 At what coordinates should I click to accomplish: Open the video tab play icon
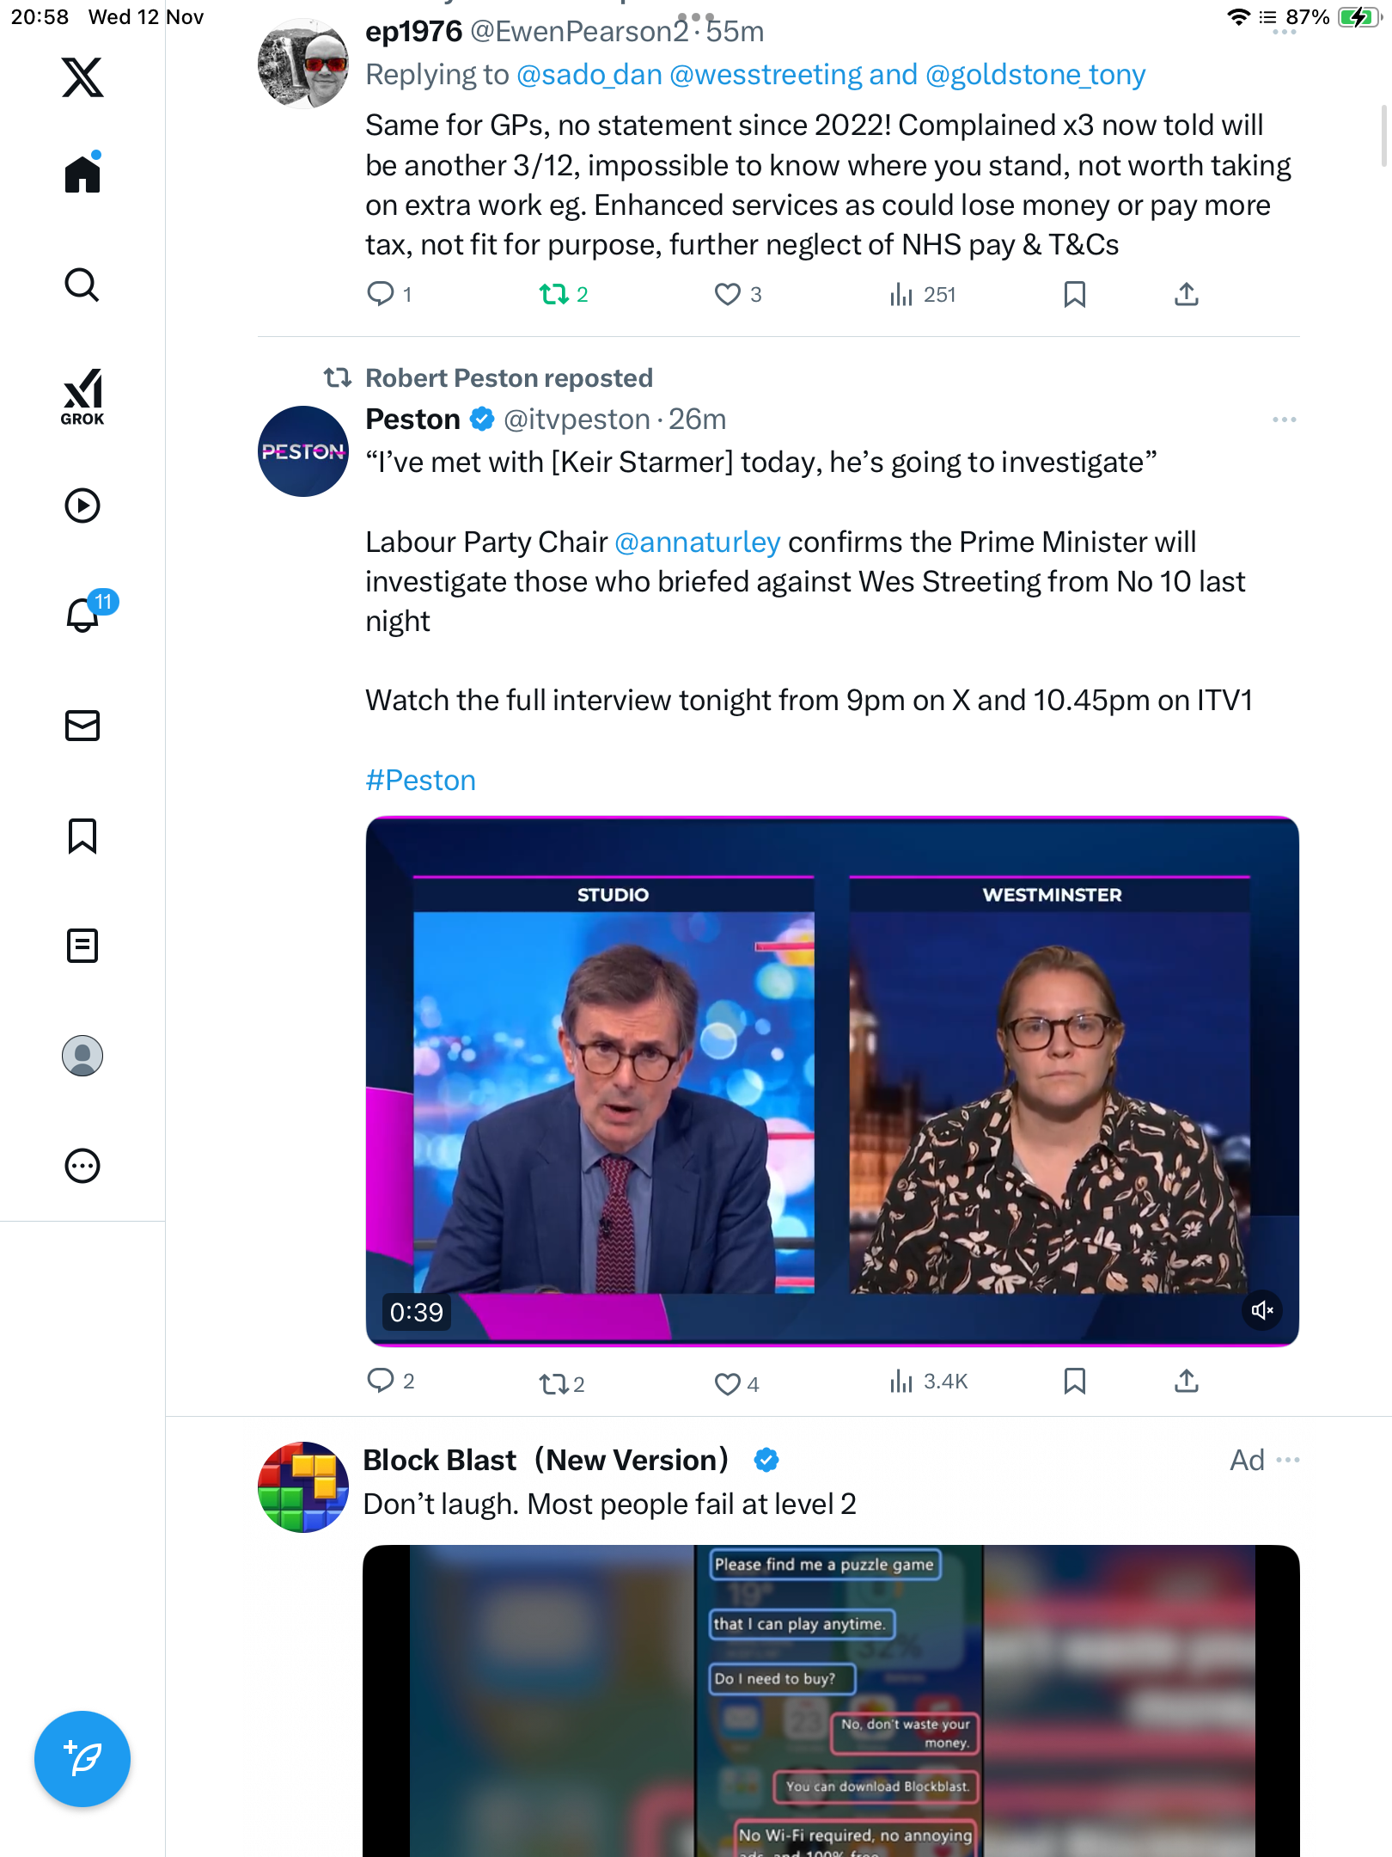tap(82, 506)
